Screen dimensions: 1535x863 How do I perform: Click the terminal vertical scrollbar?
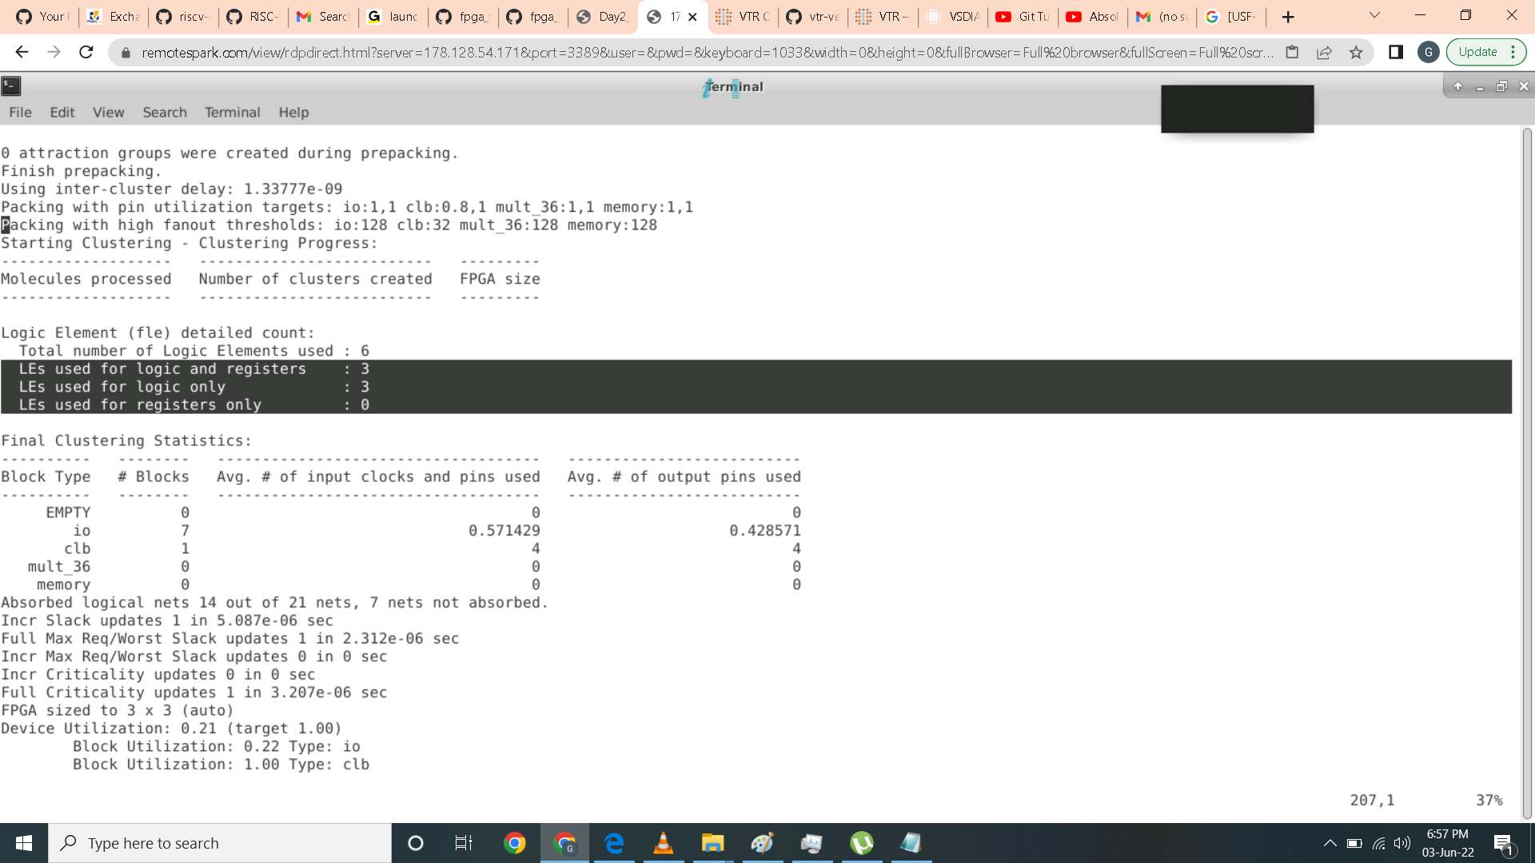tap(1527, 471)
